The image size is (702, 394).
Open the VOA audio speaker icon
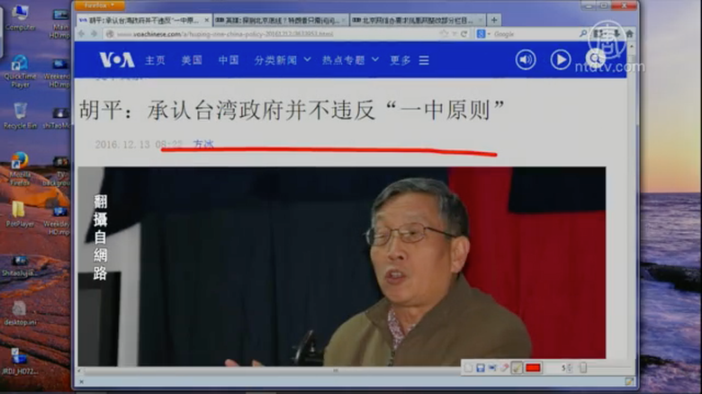pyautogui.click(x=526, y=59)
